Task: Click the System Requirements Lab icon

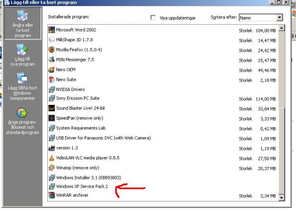Action: [52, 128]
